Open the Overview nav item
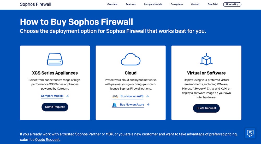Viewport: 261px width, 144px height. [112, 4]
